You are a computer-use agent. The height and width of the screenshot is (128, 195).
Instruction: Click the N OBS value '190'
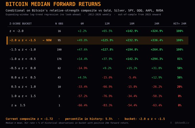[59, 50]
